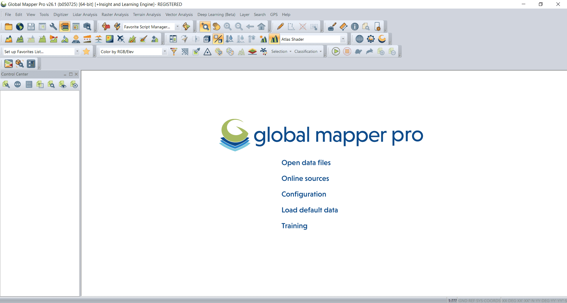Click the Zoom In magnifier icon
This screenshot has width=567, height=303.
point(228,27)
